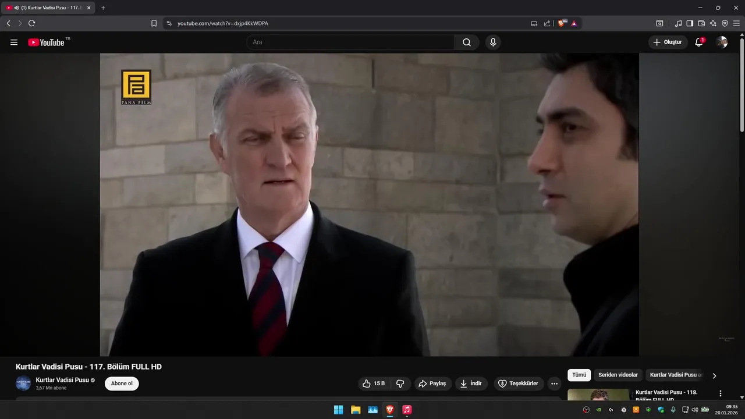This screenshot has height=419, width=745.
Task: Open the Brave Shields lion icon
Action: (562, 23)
